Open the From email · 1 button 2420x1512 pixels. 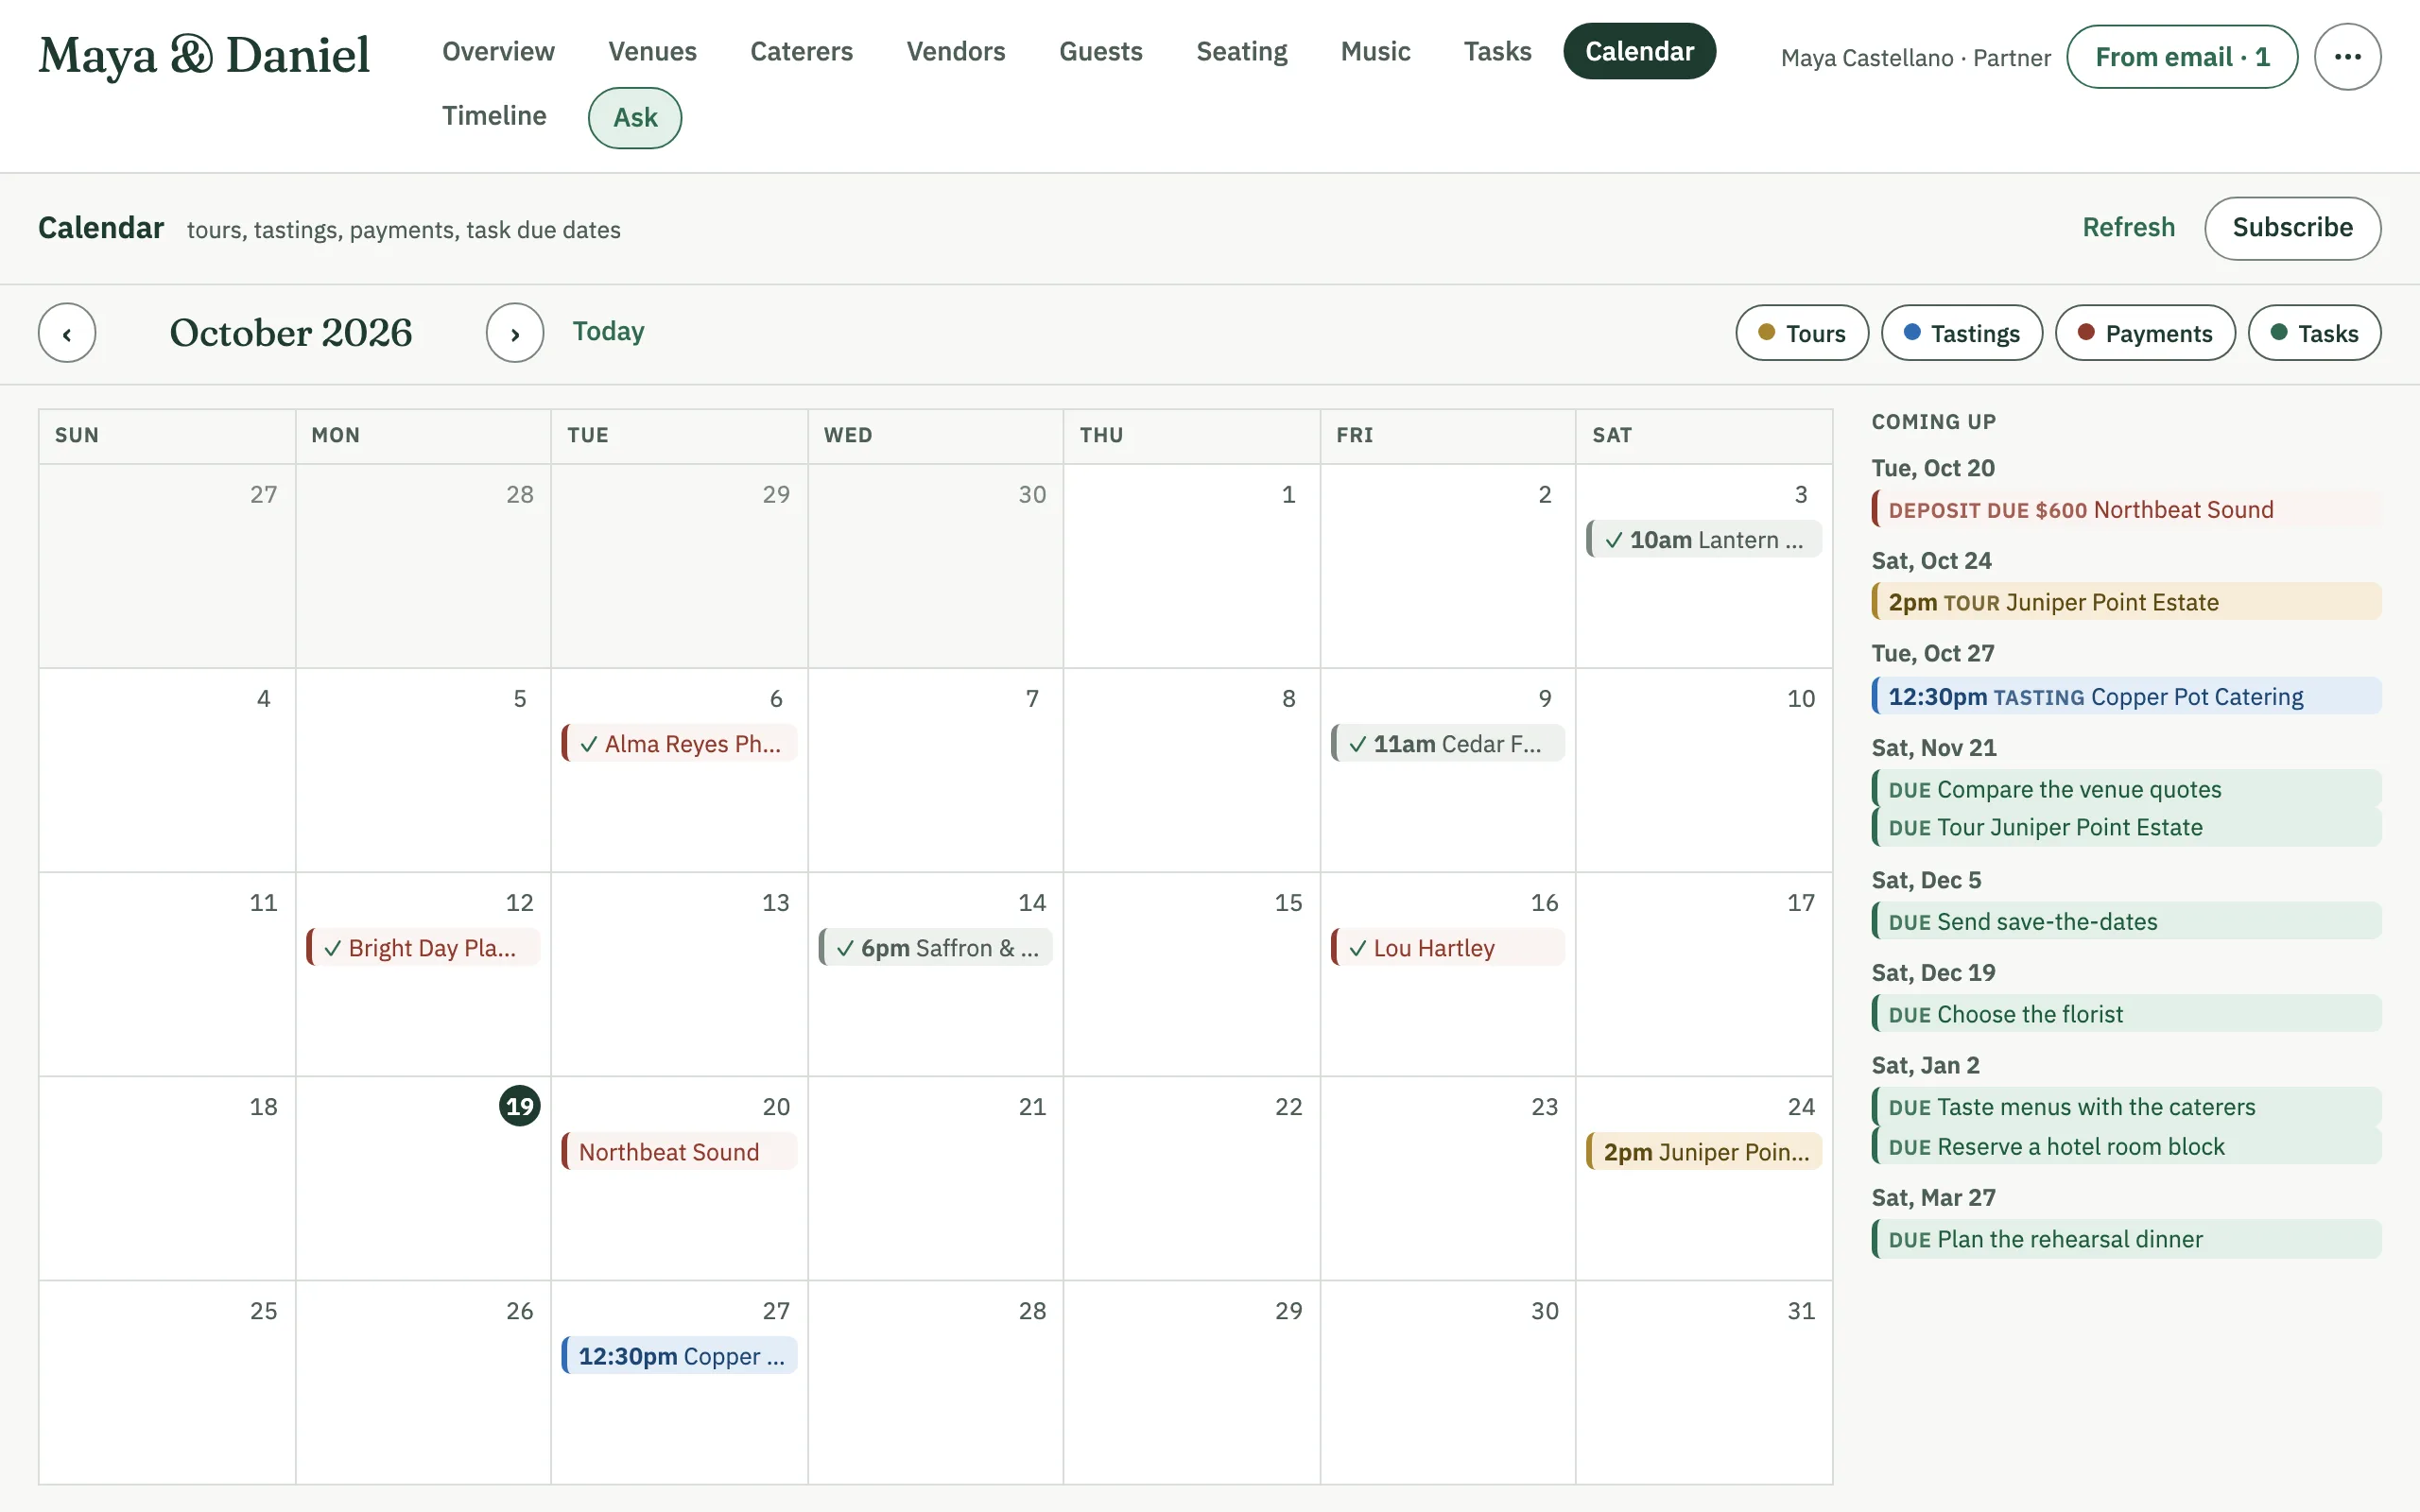pyautogui.click(x=2182, y=57)
